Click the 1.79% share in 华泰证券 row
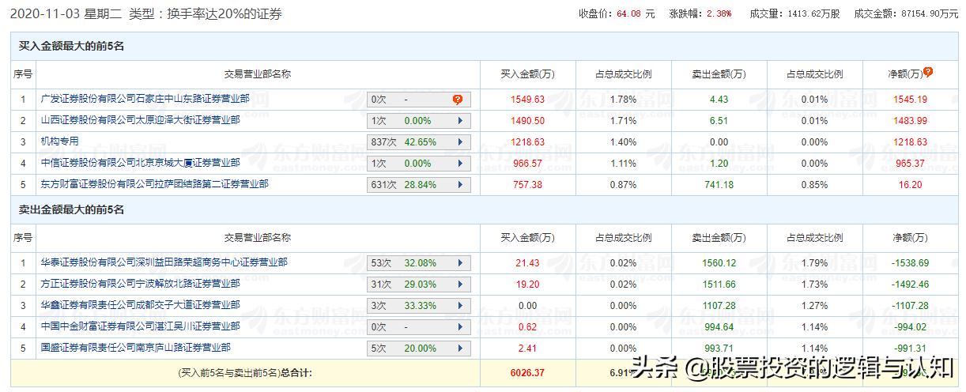966x392 pixels. (814, 263)
